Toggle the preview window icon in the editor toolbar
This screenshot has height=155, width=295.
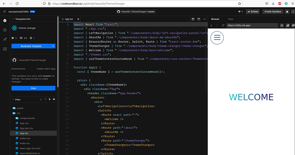198,19
